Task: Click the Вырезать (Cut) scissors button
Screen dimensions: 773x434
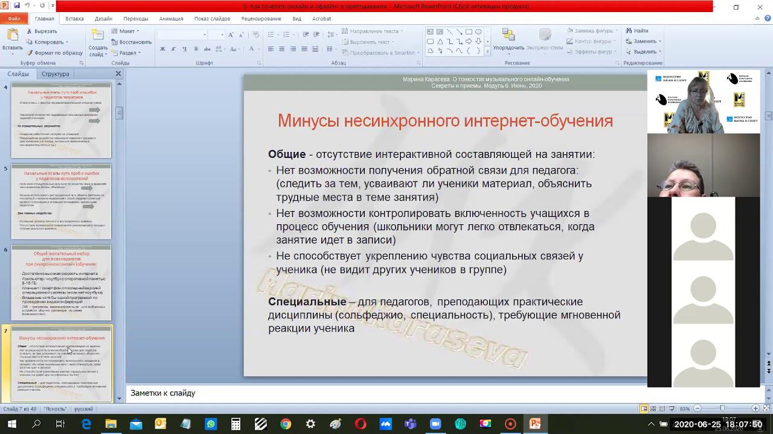Action: click(x=41, y=31)
